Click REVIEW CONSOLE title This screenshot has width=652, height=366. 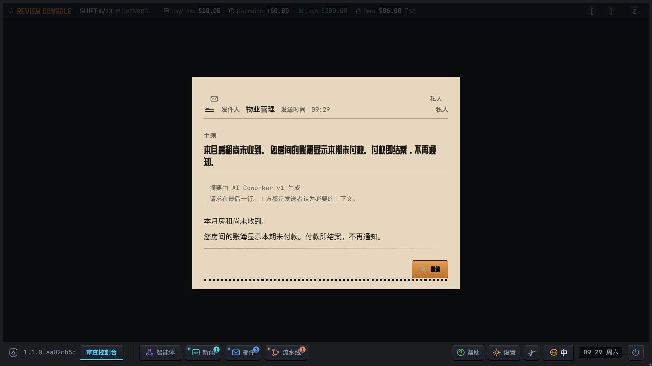(44, 11)
